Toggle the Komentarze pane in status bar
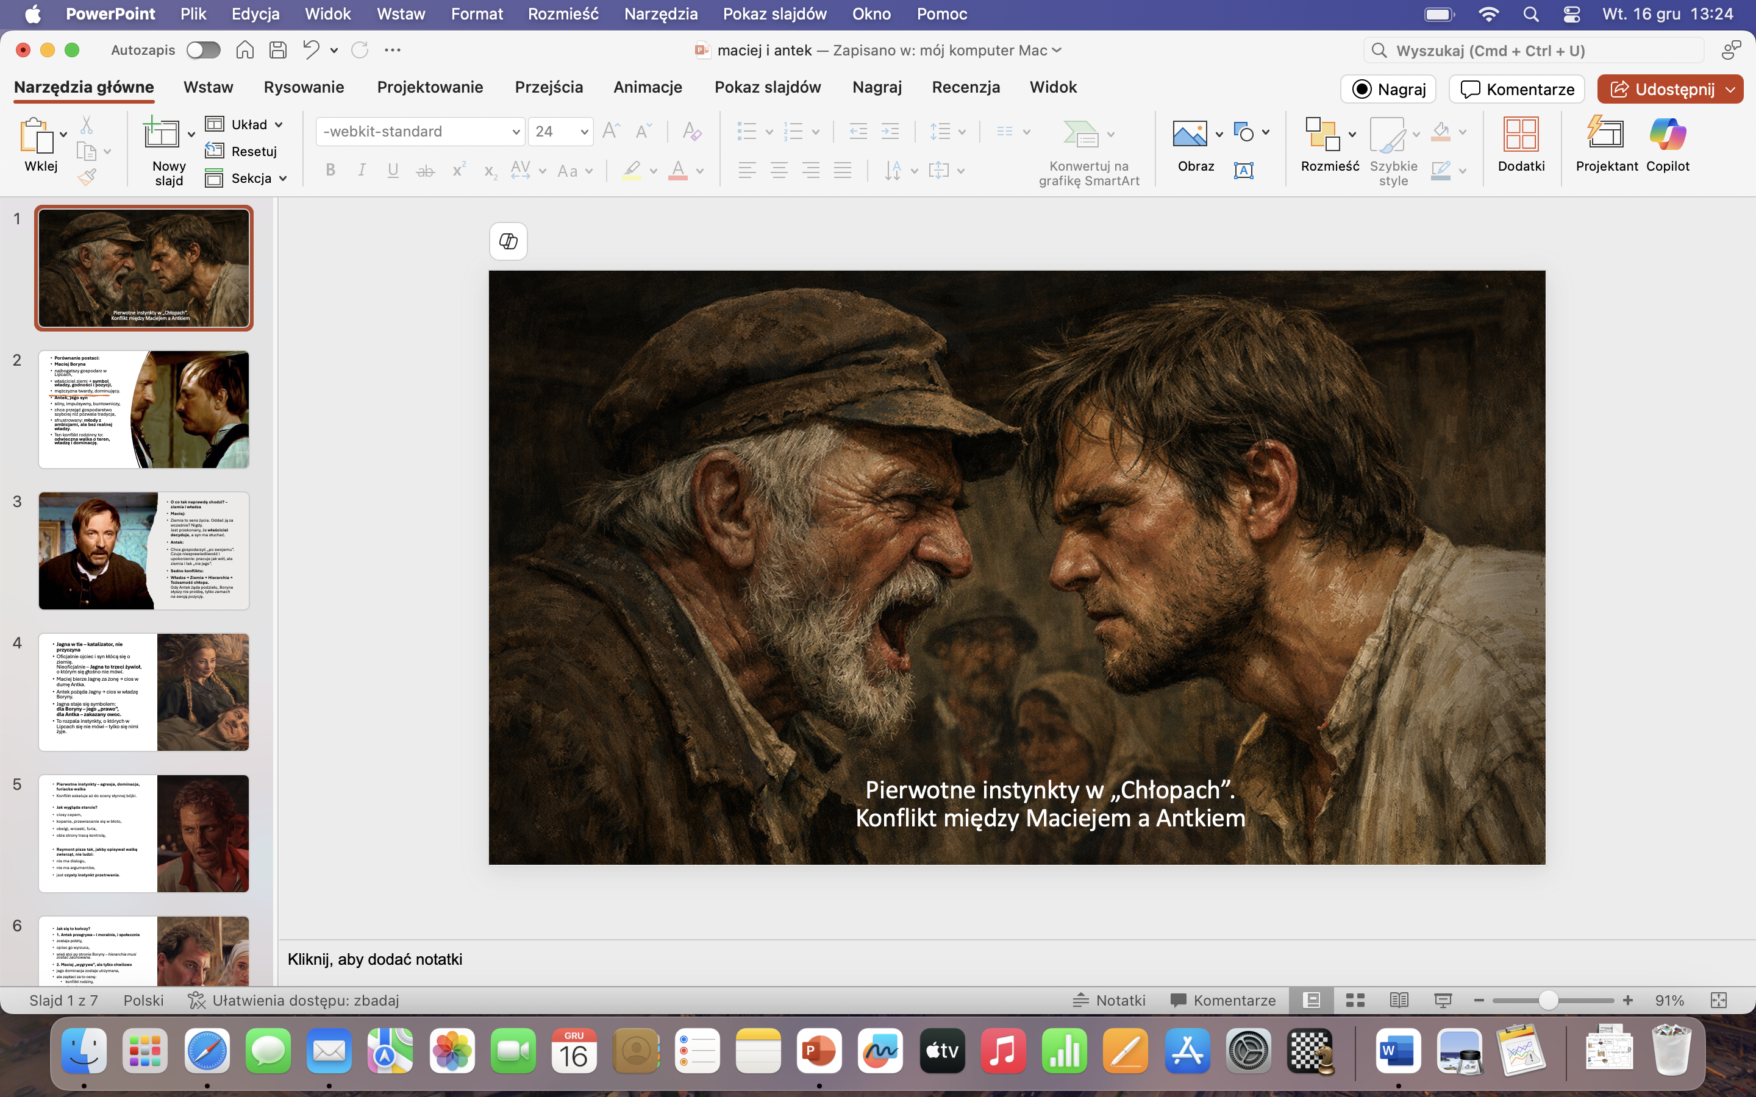This screenshot has height=1097, width=1756. pyautogui.click(x=1223, y=1001)
